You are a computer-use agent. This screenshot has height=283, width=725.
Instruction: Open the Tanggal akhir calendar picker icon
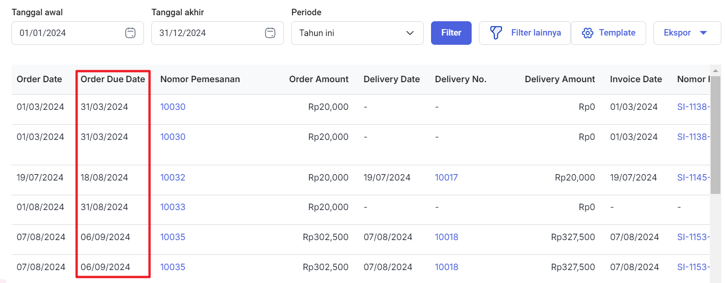coord(270,33)
